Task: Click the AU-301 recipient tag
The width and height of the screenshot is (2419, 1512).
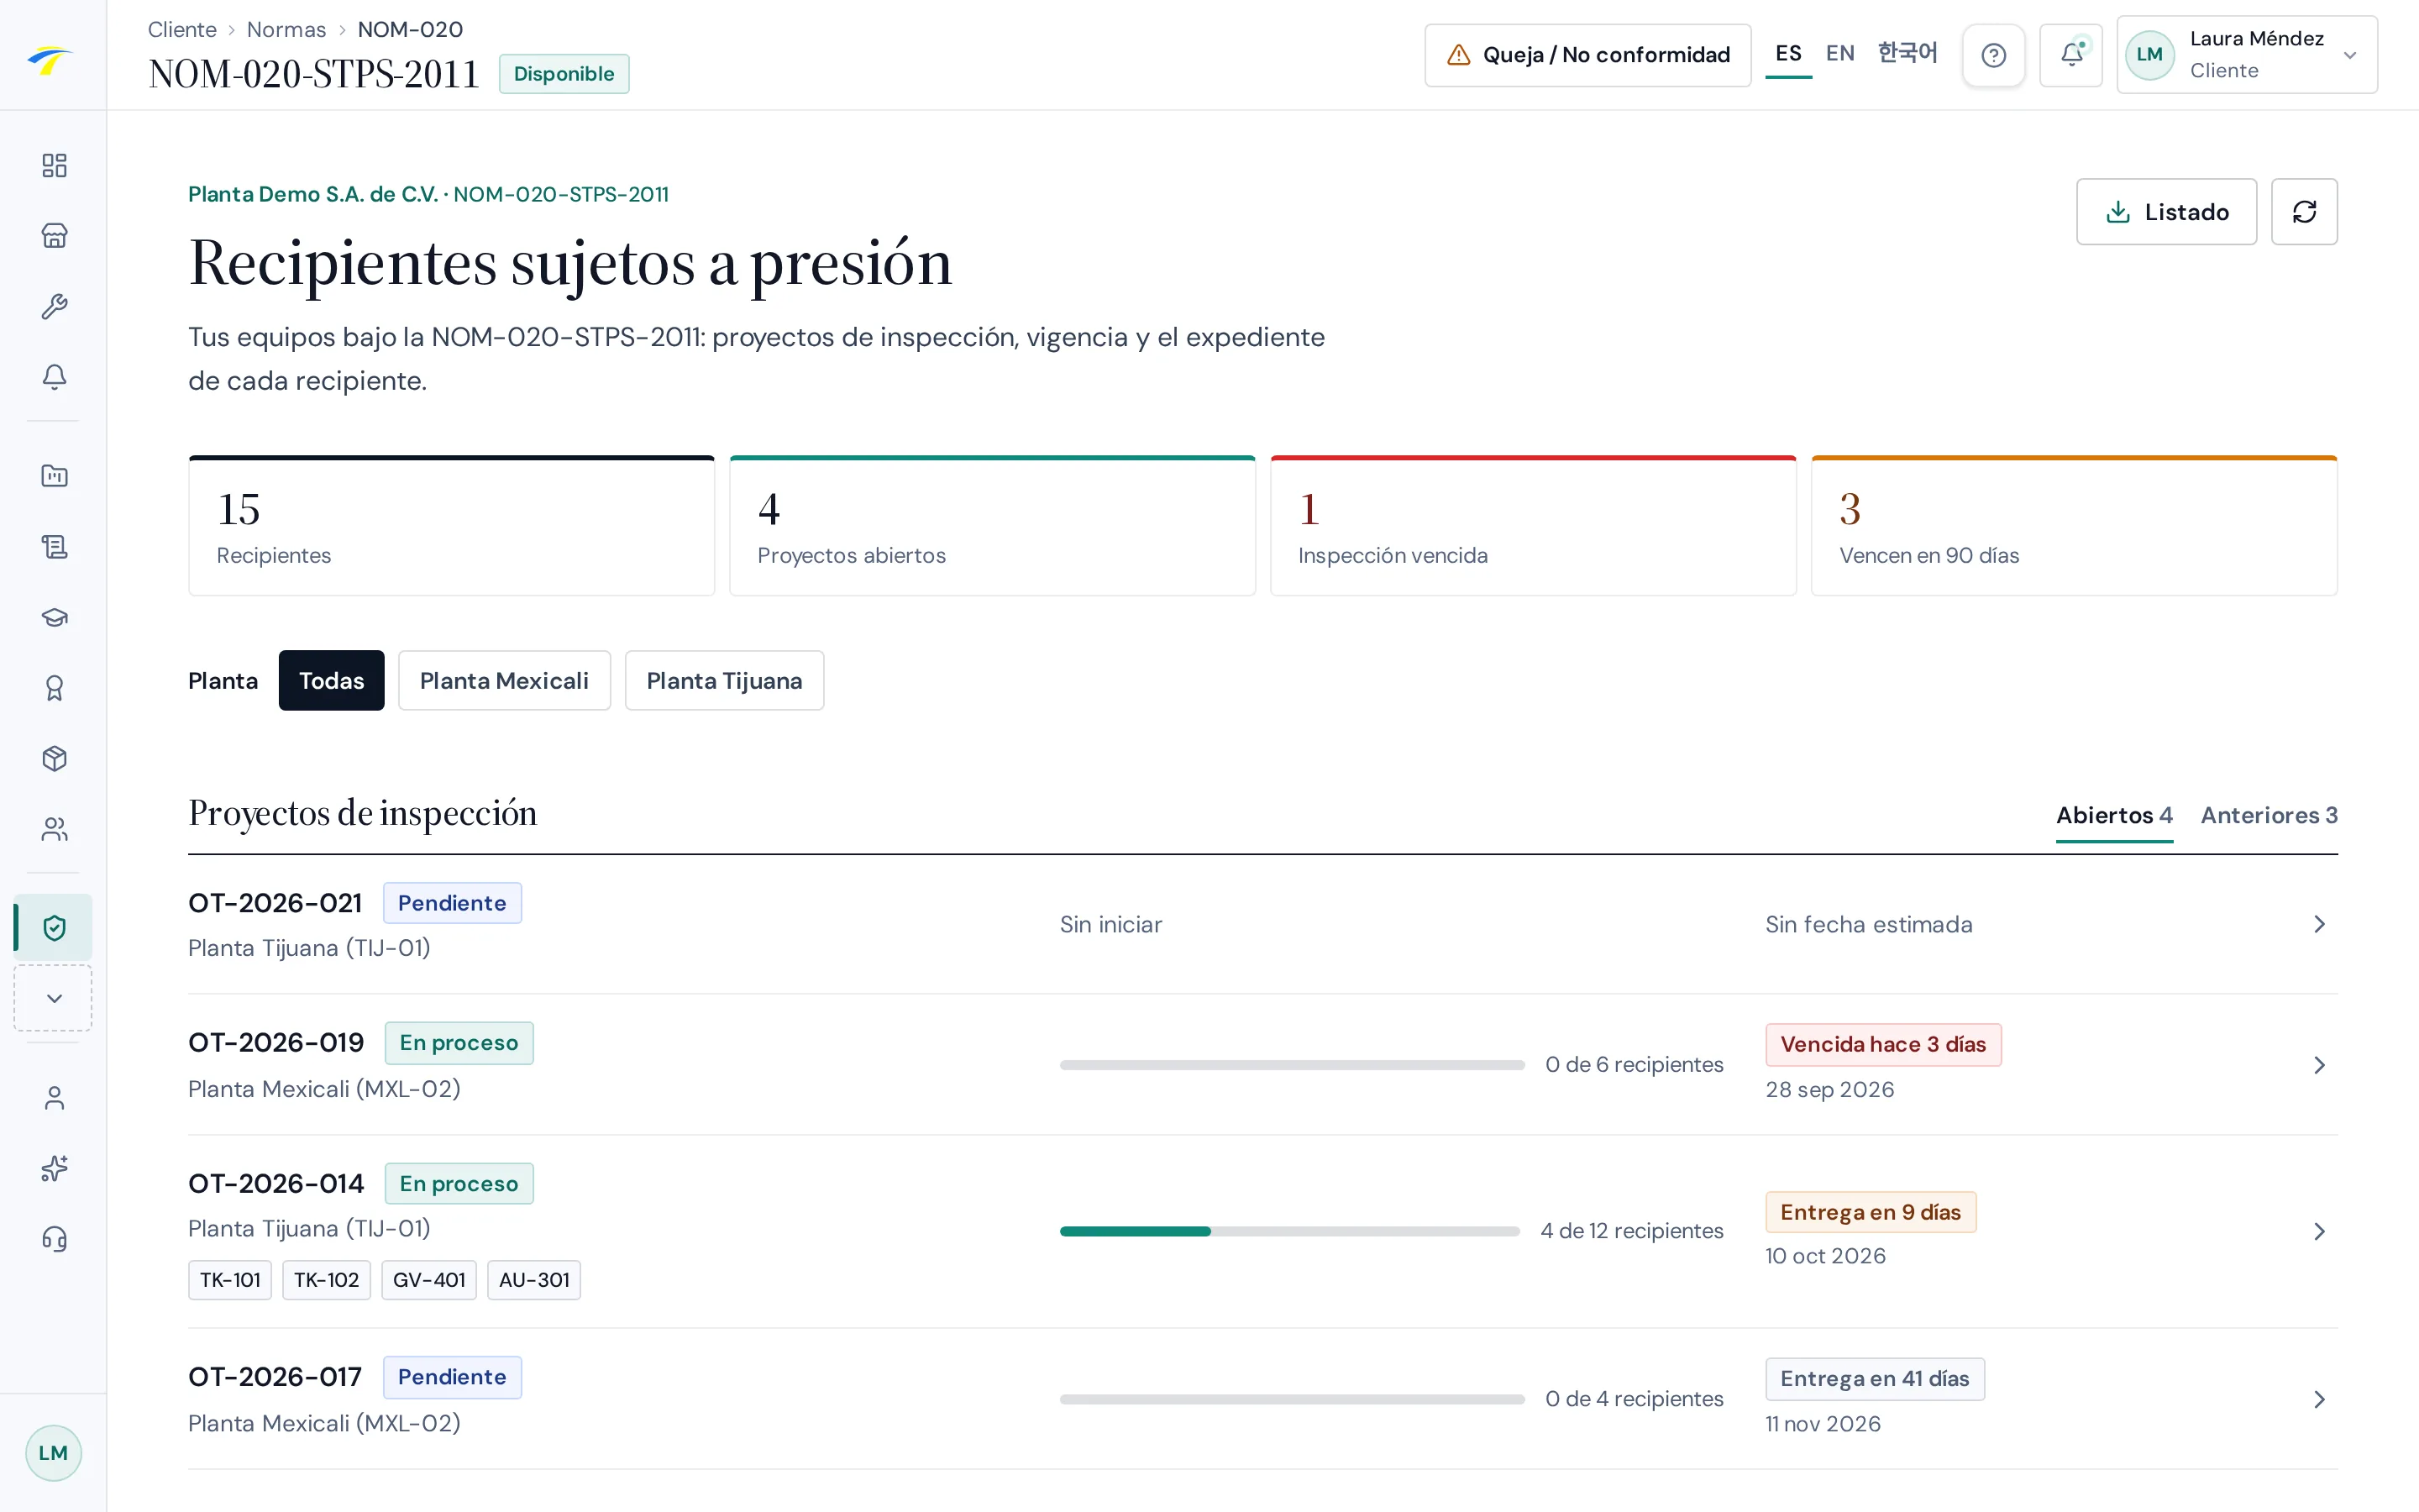Action: tap(534, 1280)
